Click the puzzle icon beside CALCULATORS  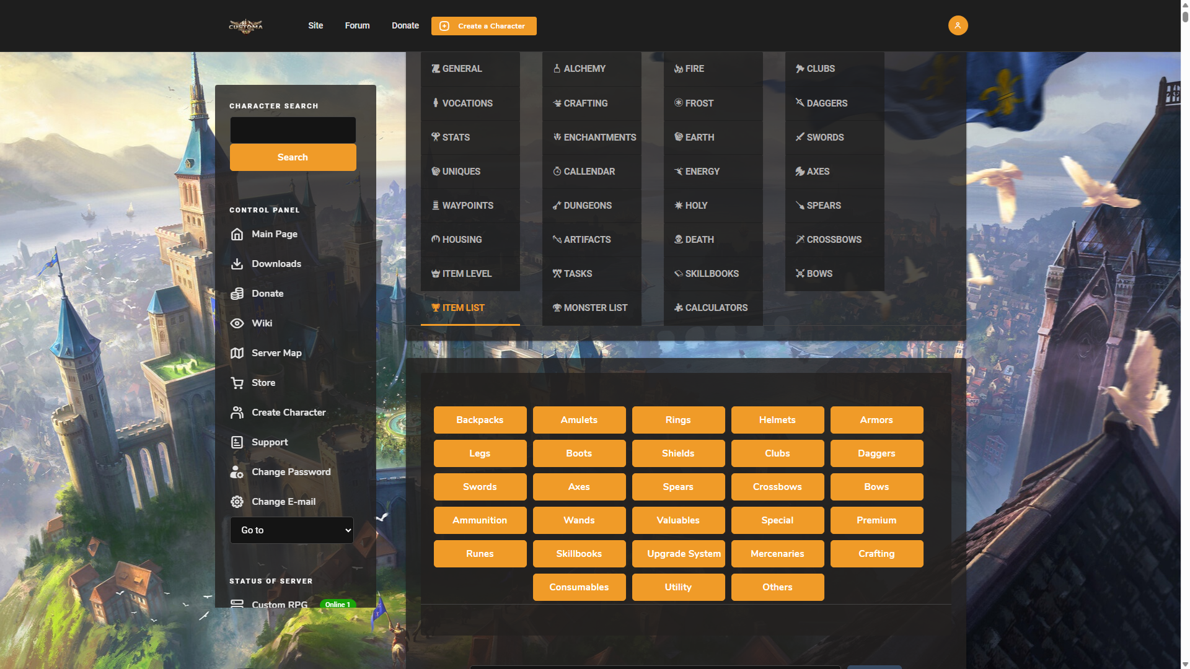[679, 308]
